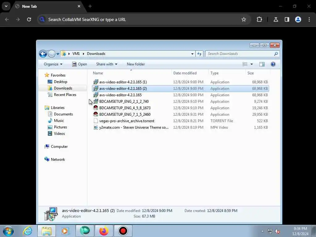
Task: Click the muted volume tray icon
Action: [277, 231]
